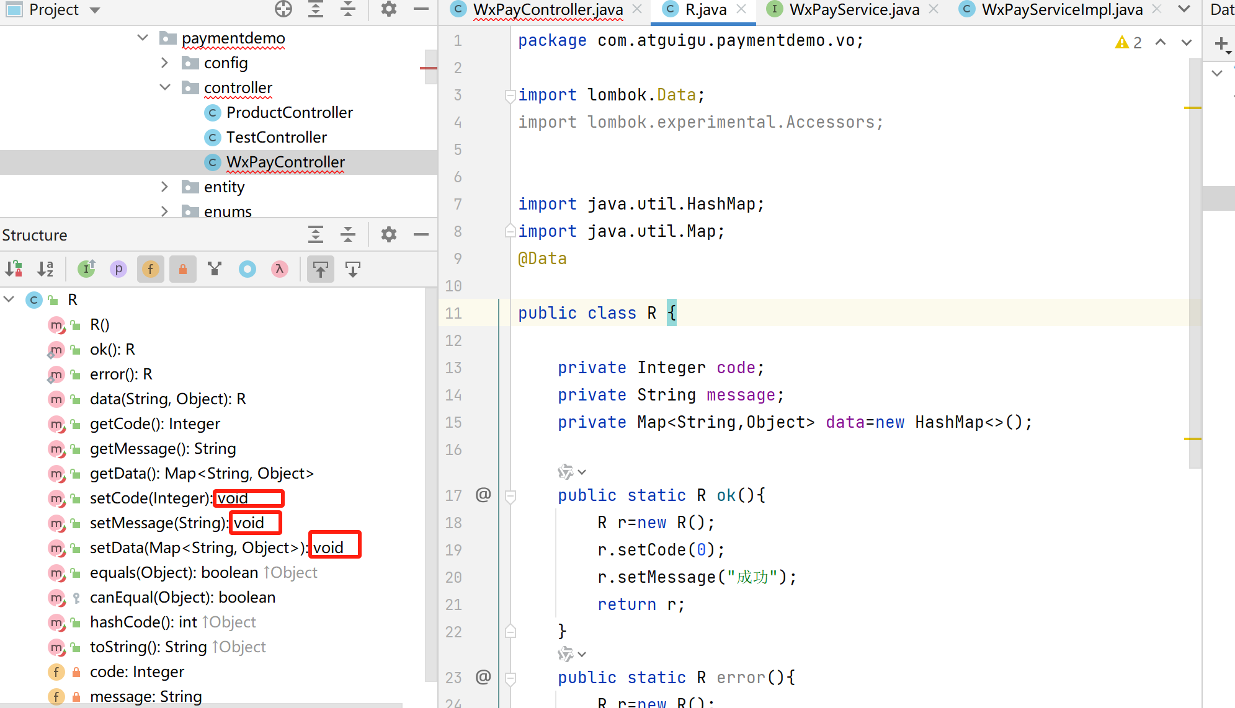This screenshot has height=708, width=1235.
Task: Expand the entity folder
Action: [164, 187]
